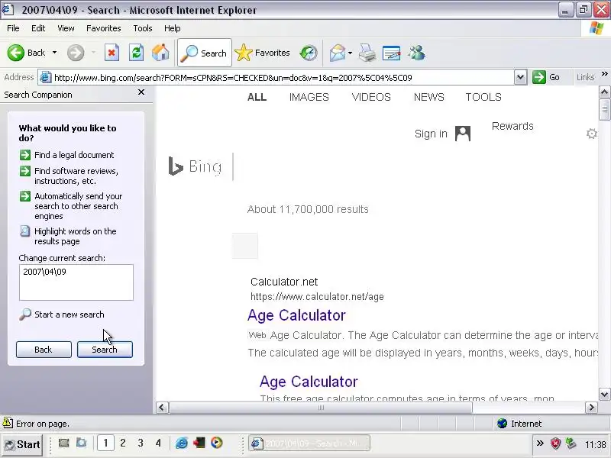Click Back button in Search Companion
The height and width of the screenshot is (458, 611).
point(44,350)
